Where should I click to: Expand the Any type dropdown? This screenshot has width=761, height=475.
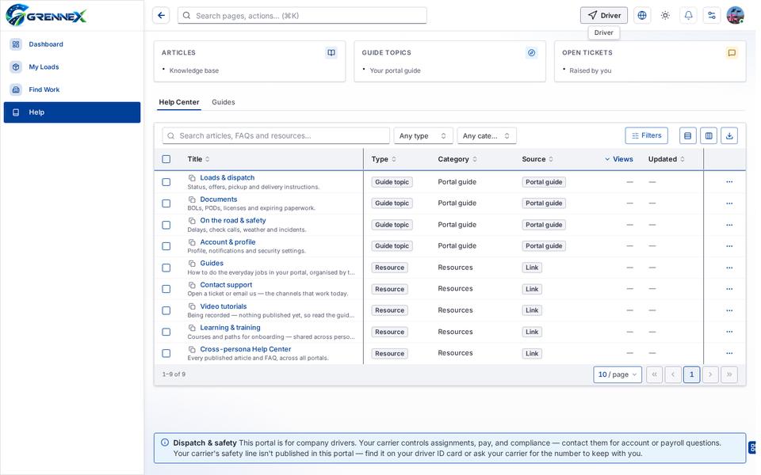click(423, 135)
